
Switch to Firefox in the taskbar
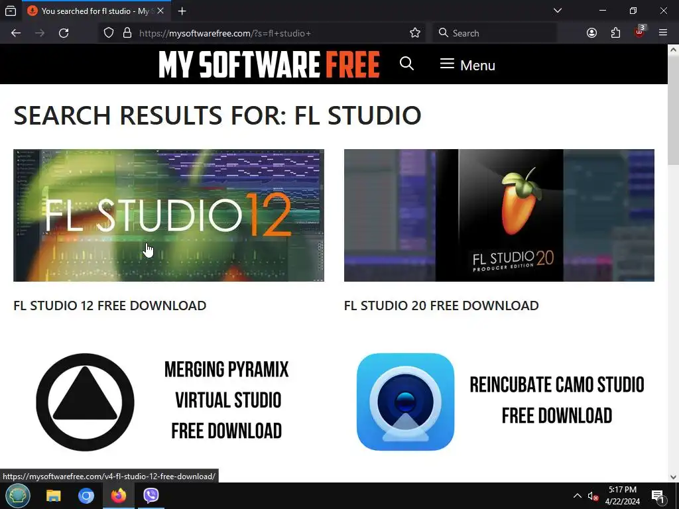pyautogui.click(x=119, y=496)
